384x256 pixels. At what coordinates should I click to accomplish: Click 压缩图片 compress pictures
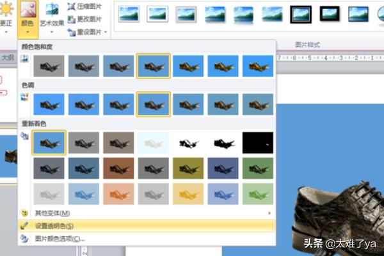84,6
